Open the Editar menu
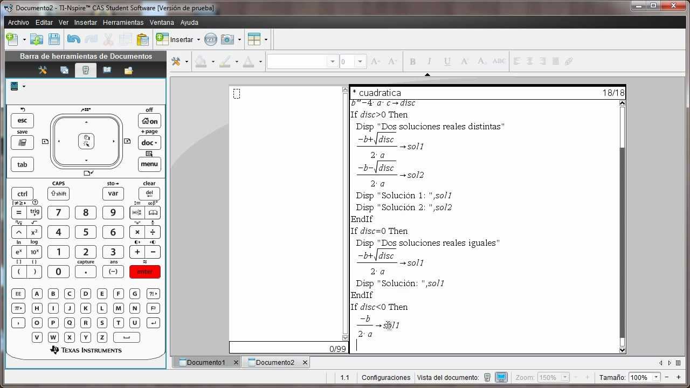This screenshot has height=388, width=690. [x=44, y=23]
